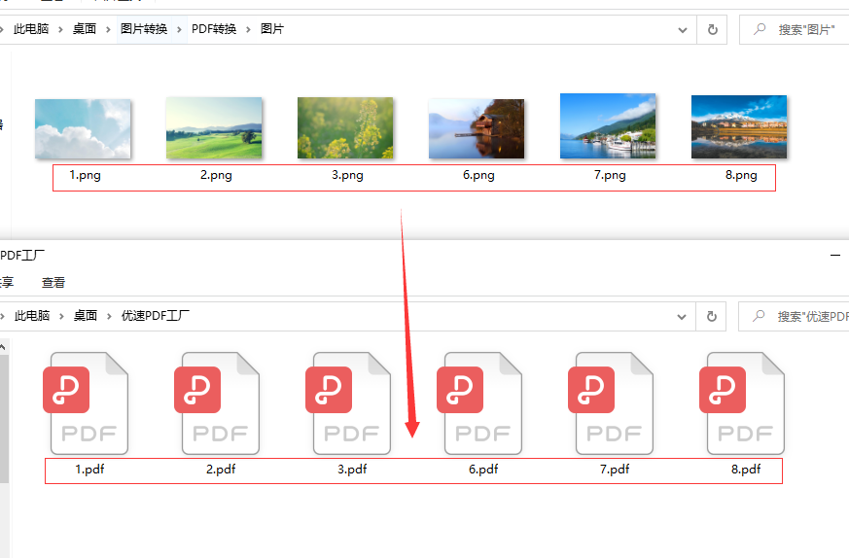Open the 1.pdf file icon
This screenshot has width=849, height=558.
pyautogui.click(x=86, y=403)
